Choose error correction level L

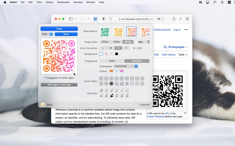click(103, 48)
